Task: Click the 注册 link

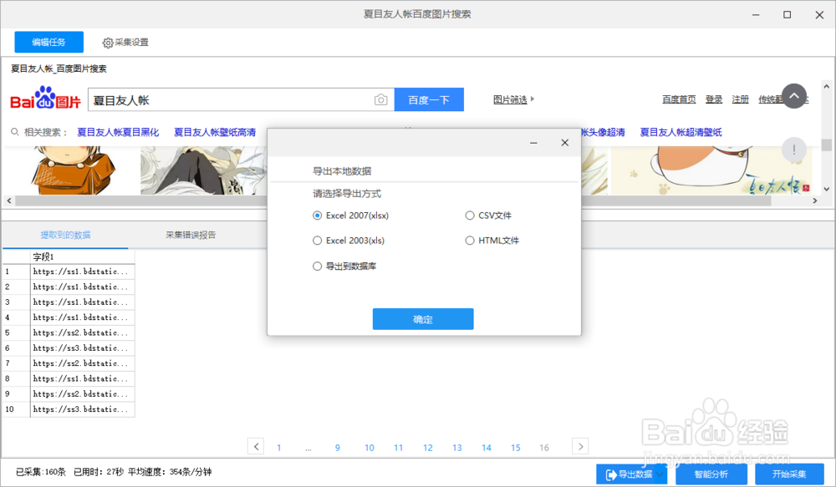Action: click(x=740, y=99)
